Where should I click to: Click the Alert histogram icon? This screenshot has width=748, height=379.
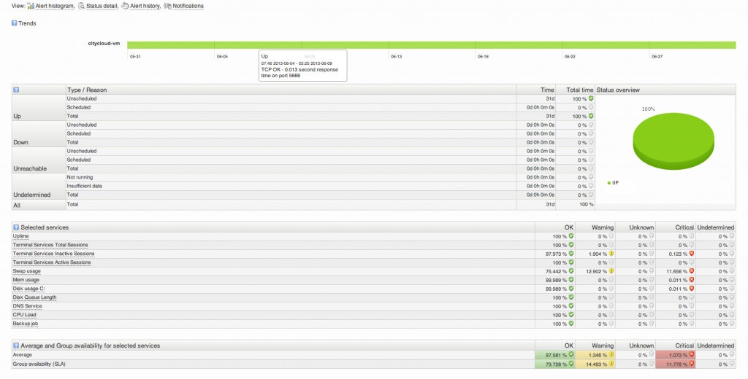point(31,6)
